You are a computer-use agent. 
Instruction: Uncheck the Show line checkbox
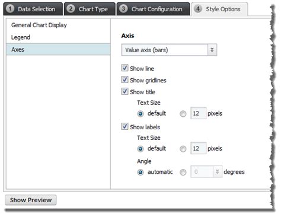tap(124, 68)
